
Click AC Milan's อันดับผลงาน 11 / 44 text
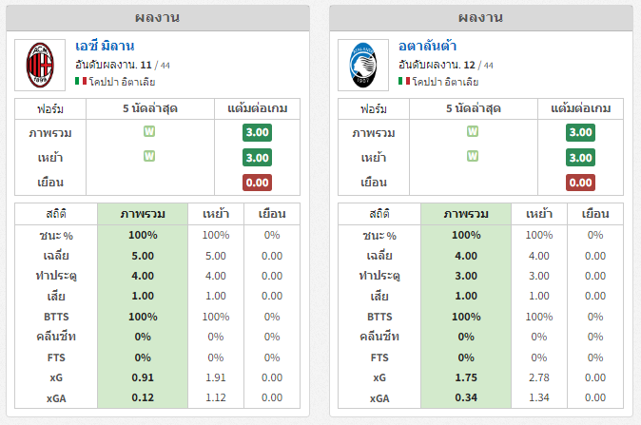(123, 65)
